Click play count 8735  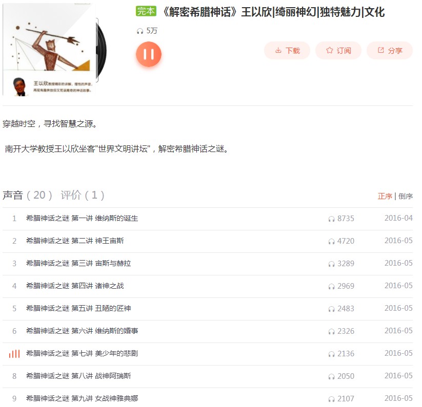pos(346,219)
